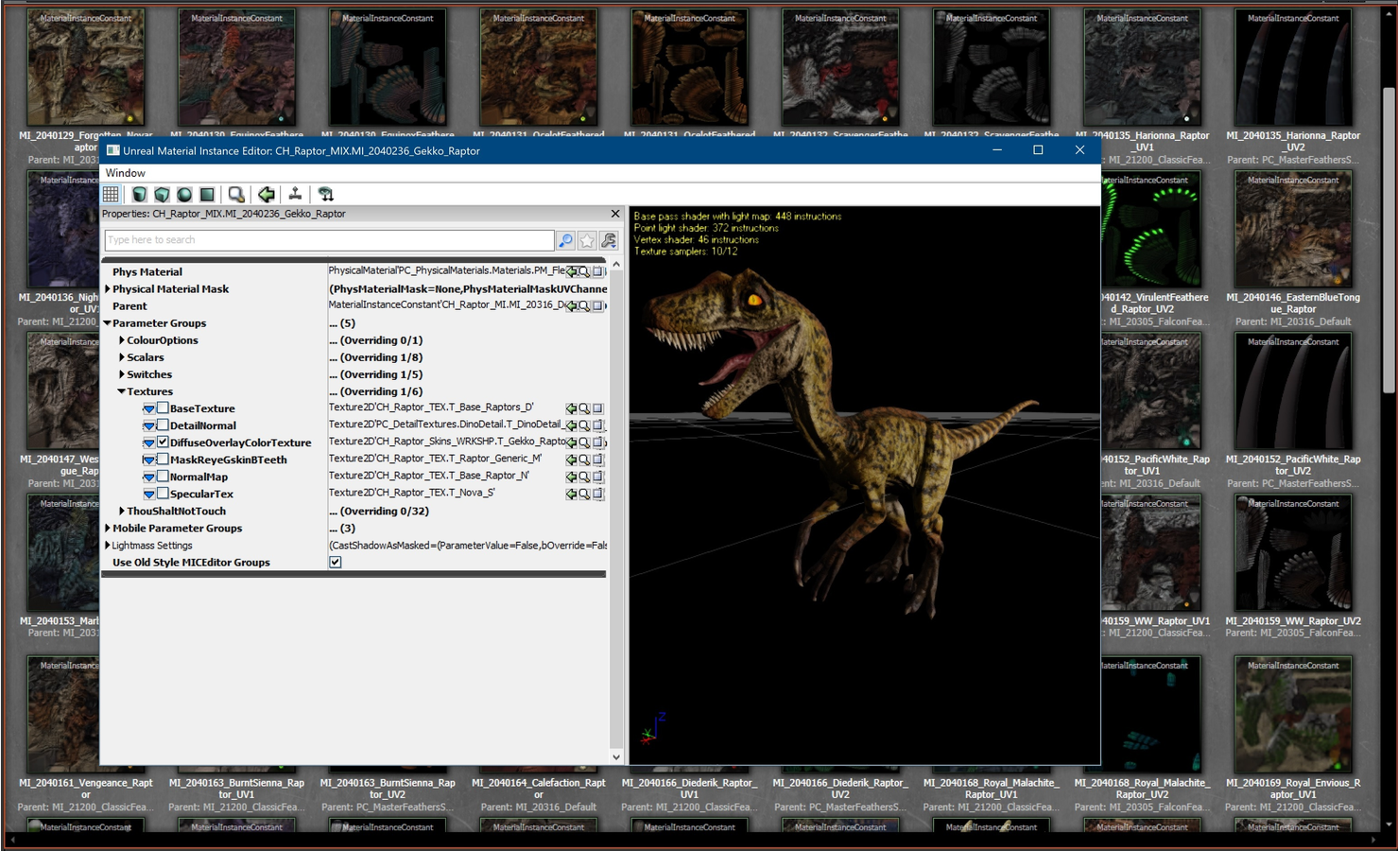
Task: Assign selected texture to BaseTexture
Action: [x=571, y=408]
